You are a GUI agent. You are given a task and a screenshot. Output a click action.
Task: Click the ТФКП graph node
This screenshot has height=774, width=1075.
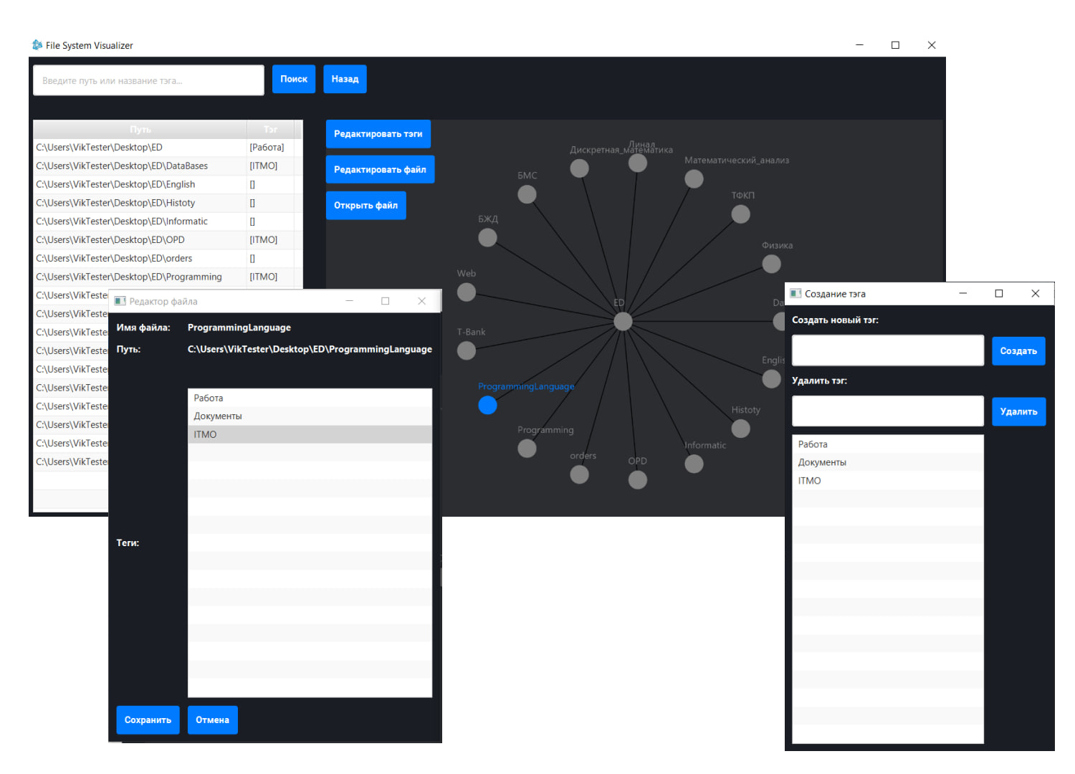tap(740, 214)
